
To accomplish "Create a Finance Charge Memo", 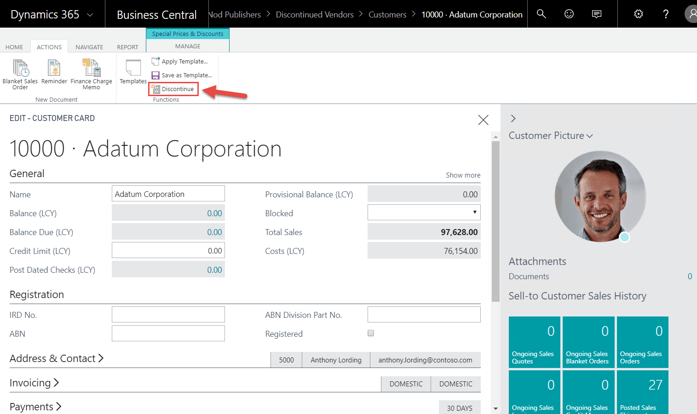I will click(91, 75).
